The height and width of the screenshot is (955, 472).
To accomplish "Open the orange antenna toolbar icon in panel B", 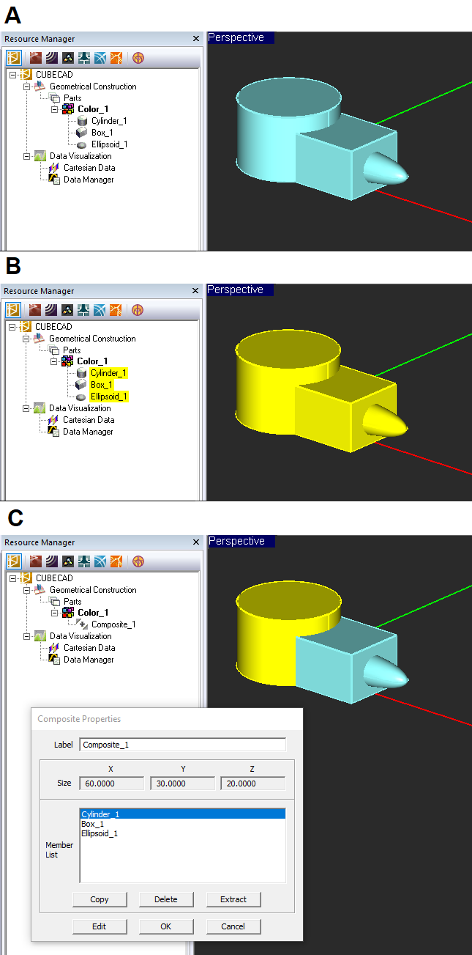I will point(116,309).
